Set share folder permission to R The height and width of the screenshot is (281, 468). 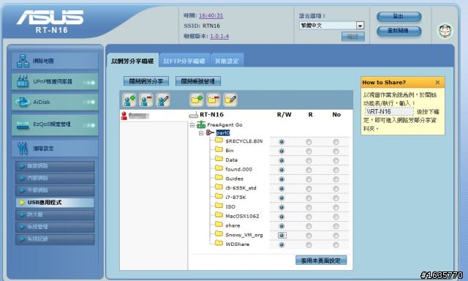309,226
